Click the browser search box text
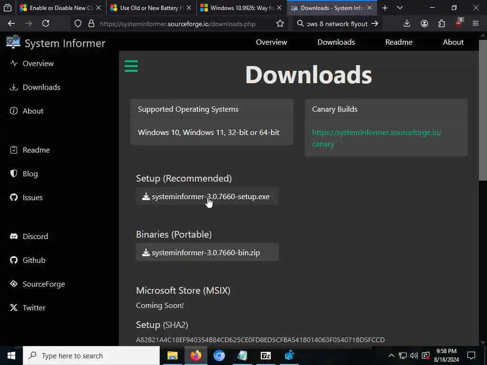Viewport: 487px width, 365px height. coord(337,24)
